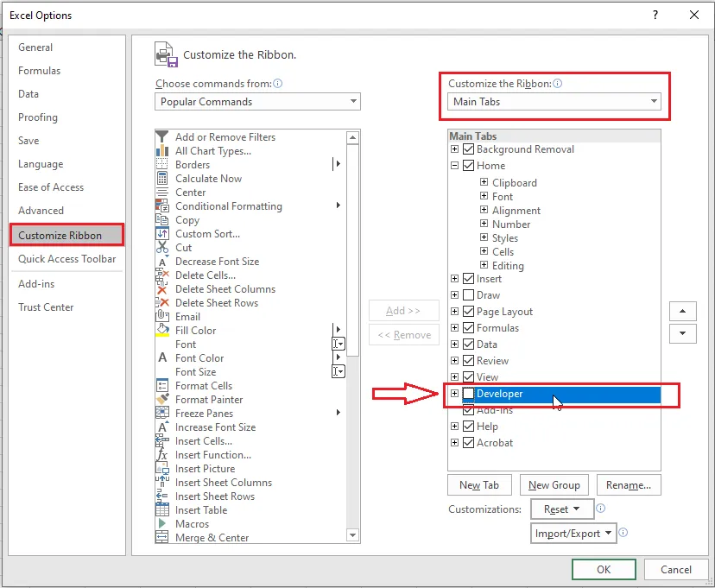The width and height of the screenshot is (715, 588).
Task: Toggle the Formulas tab checkbox
Action: [468, 328]
